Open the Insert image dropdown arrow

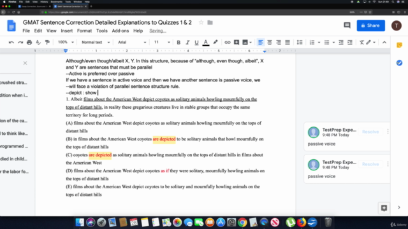point(251,43)
